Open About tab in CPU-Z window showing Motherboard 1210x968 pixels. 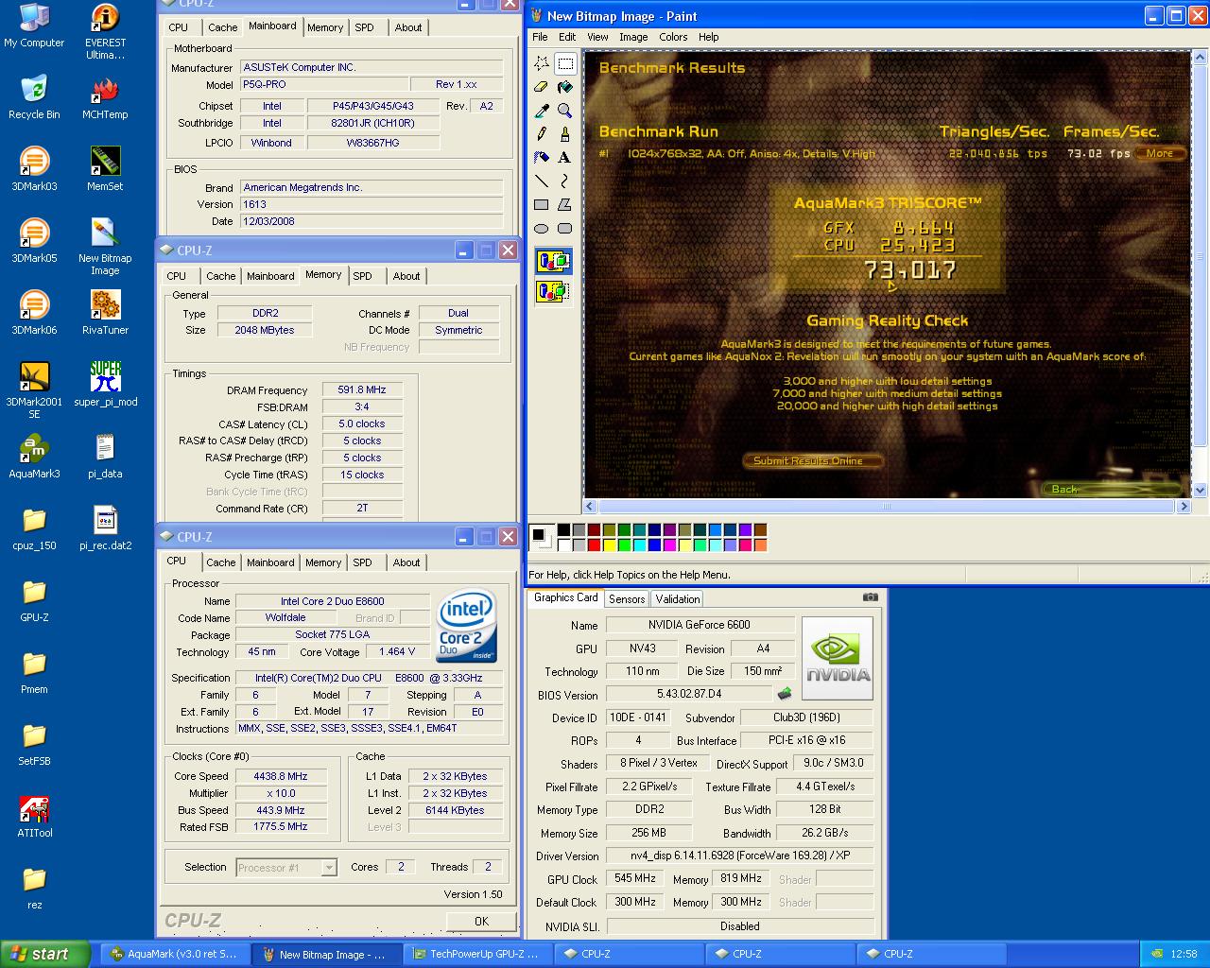coord(408,27)
